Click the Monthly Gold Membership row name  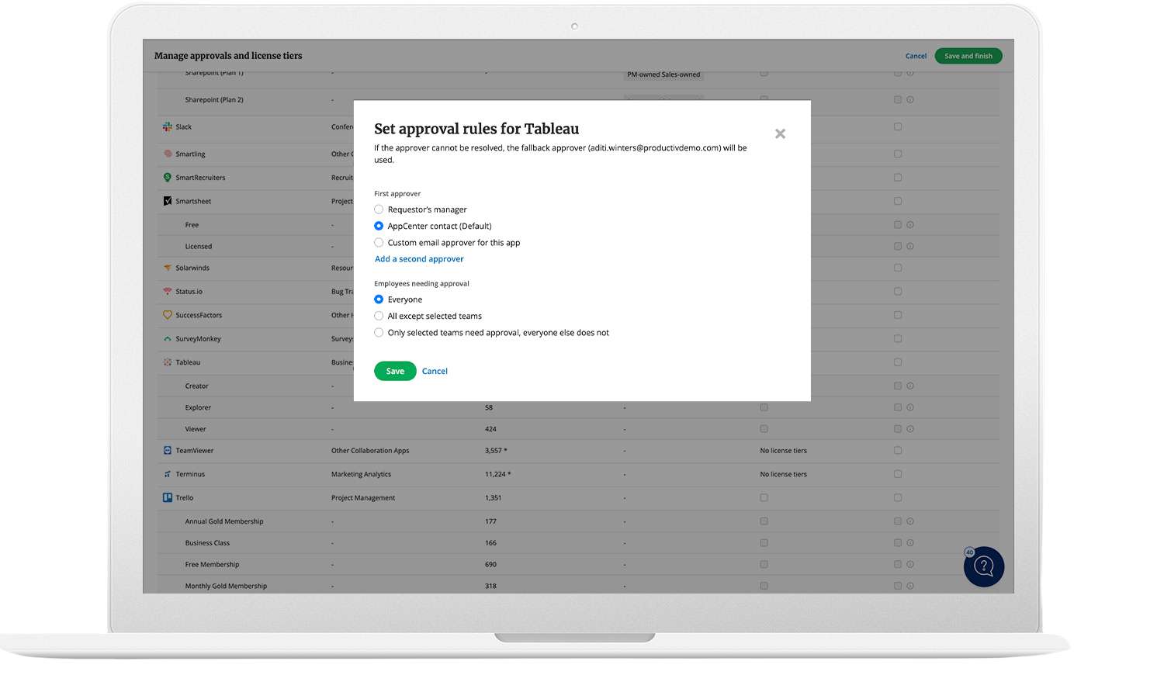coord(226,586)
